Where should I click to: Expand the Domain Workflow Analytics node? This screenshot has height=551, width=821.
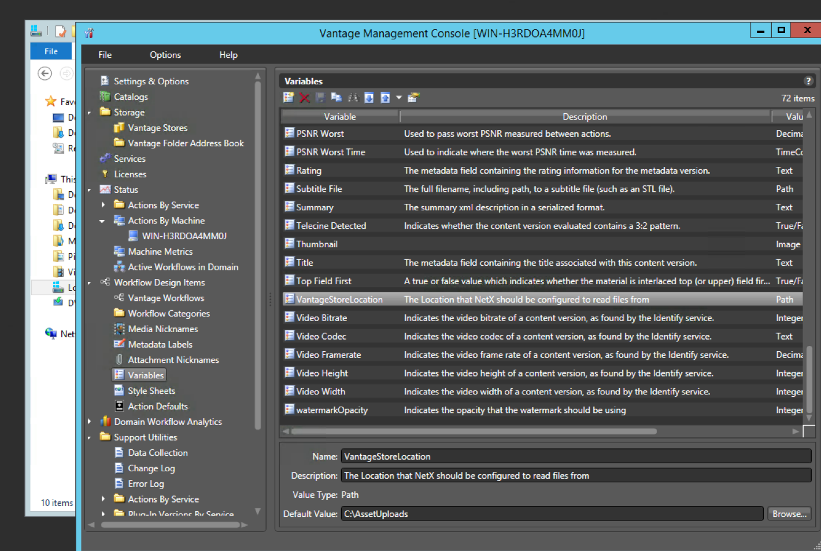coord(89,422)
